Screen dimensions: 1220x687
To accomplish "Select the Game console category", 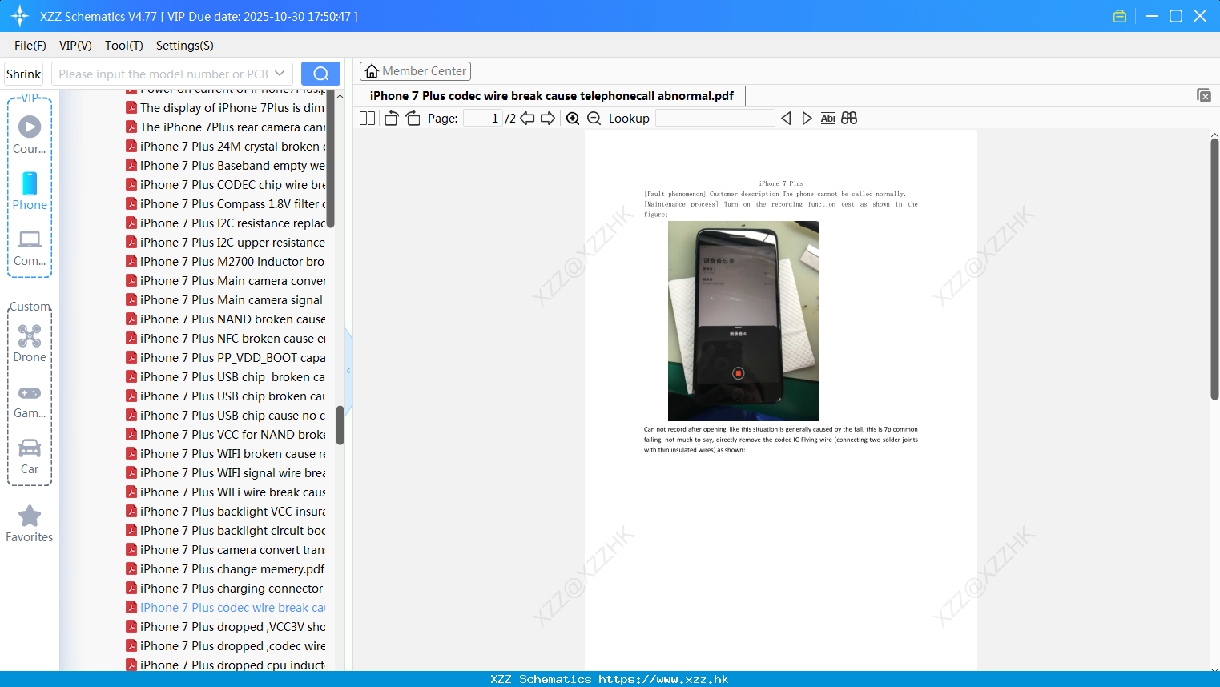I will [30, 400].
